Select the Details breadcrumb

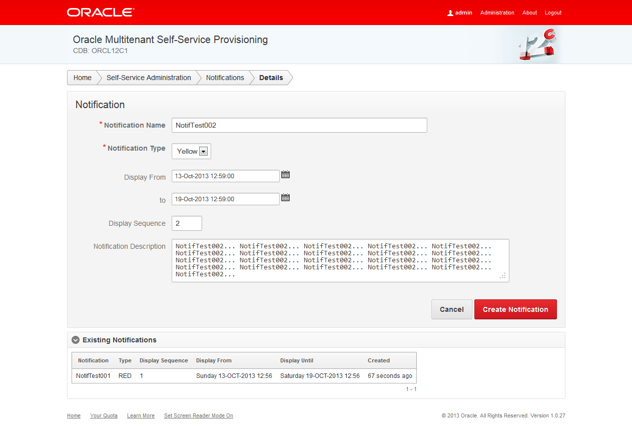click(x=271, y=78)
